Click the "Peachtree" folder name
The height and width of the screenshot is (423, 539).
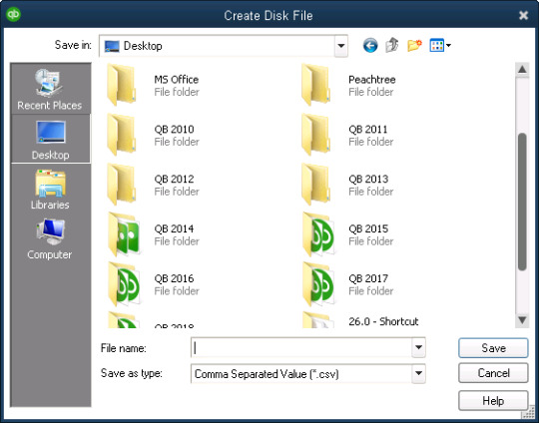[372, 80]
